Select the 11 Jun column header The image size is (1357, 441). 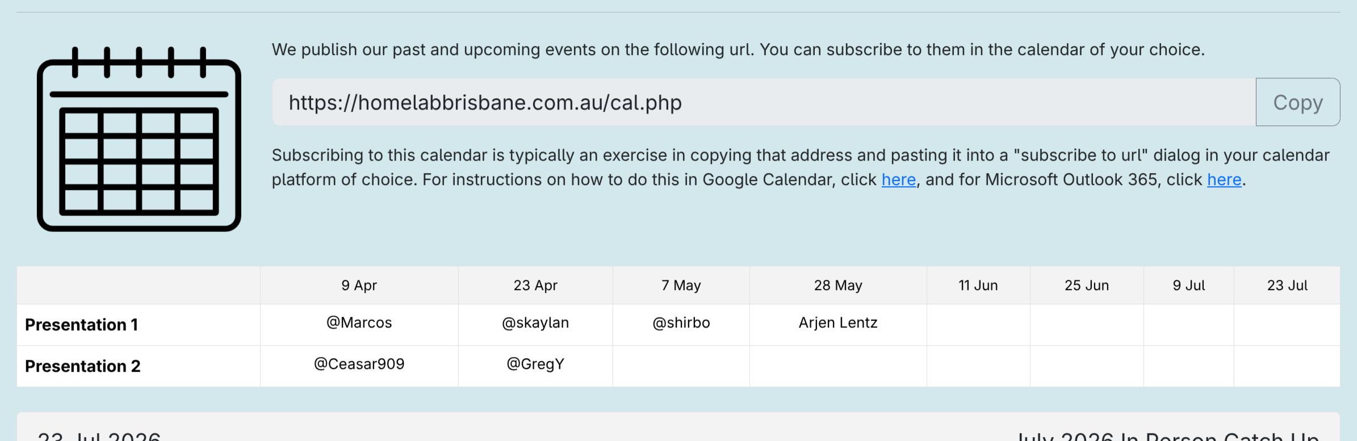pos(978,285)
